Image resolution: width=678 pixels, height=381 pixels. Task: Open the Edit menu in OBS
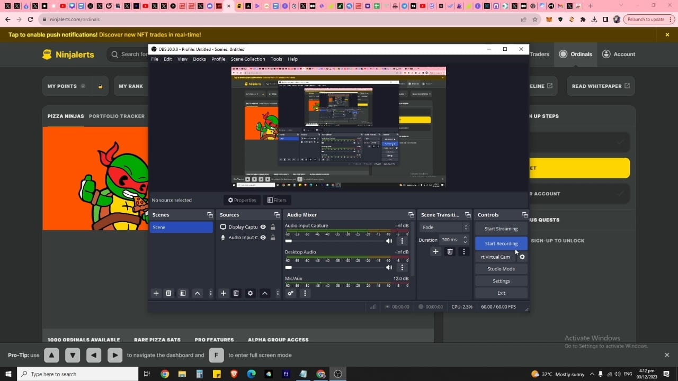pos(168,59)
